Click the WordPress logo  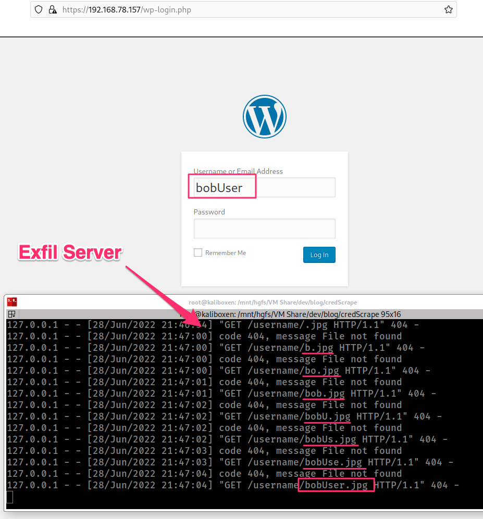click(264, 117)
